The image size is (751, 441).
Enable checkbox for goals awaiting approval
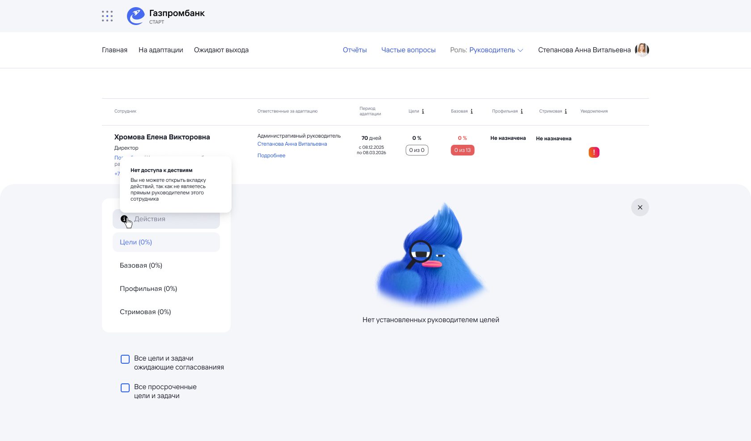[x=125, y=359]
